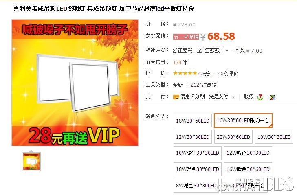Choose the 10W30*30LED variant
This screenshot has height=195, width=297.
[x=274, y=137]
